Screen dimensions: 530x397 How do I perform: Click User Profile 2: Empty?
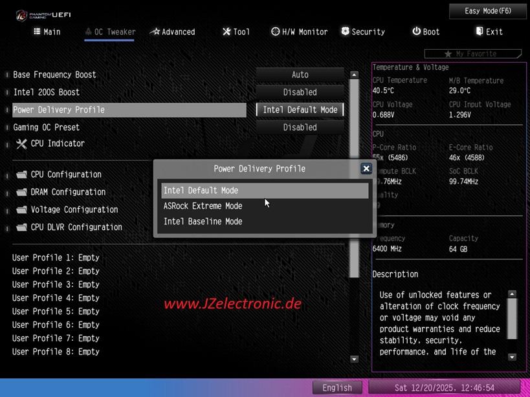coord(56,271)
